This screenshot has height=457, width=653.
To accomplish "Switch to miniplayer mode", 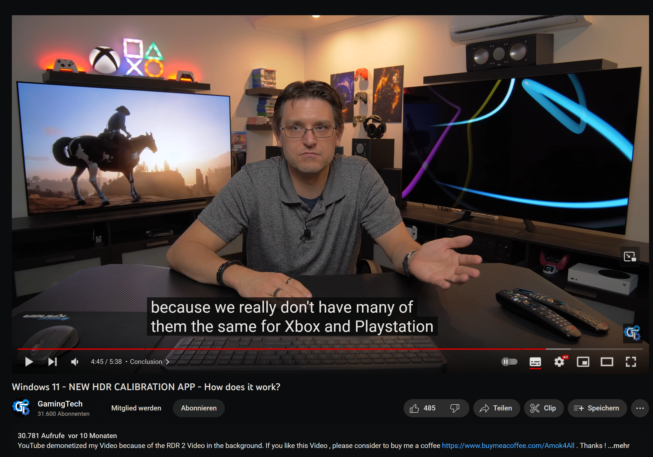I will click(x=583, y=361).
